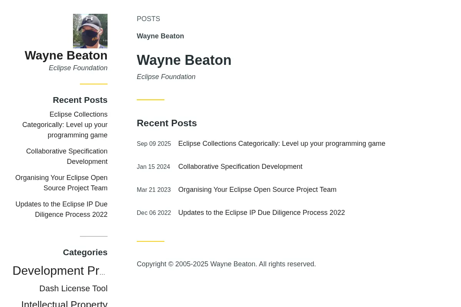Click the date 'Mar 21 2023'
Viewport: 461px width, 307px height.
pos(154,190)
